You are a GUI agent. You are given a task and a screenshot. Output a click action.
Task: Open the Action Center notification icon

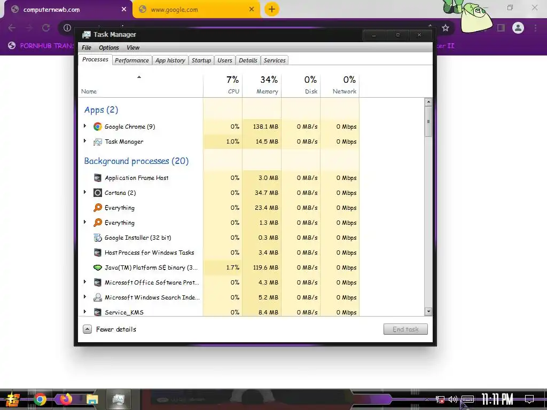click(529, 399)
